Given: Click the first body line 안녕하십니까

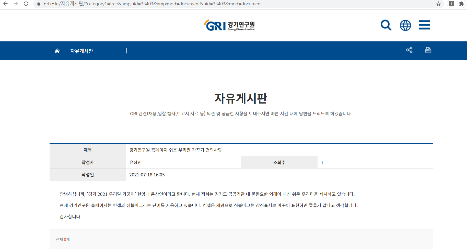Looking at the screenshot, I should (207, 194).
